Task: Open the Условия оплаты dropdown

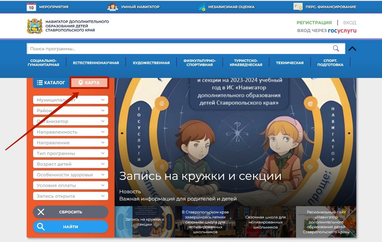Action: coord(70,185)
